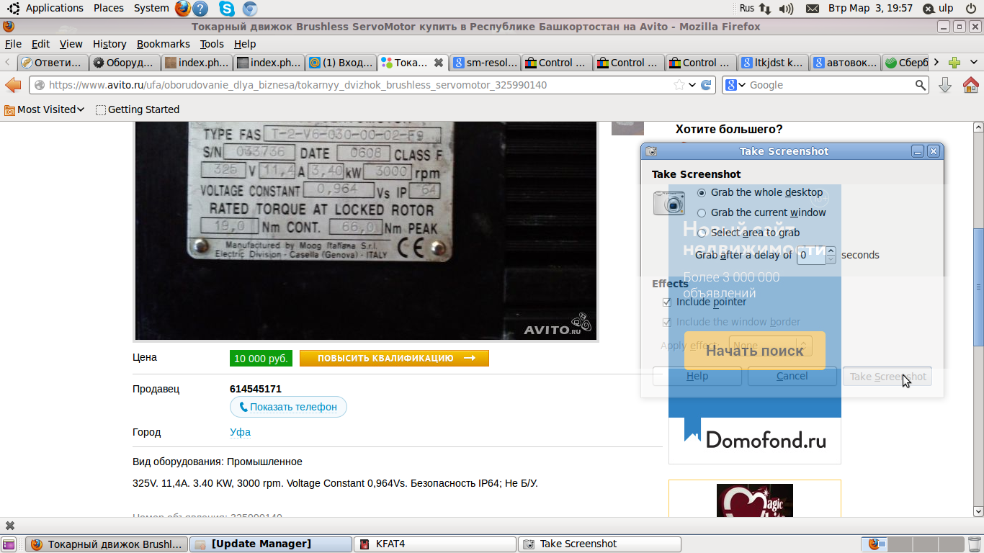Click the search magnifier in the Google box
984x553 pixels.
click(921, 85)
